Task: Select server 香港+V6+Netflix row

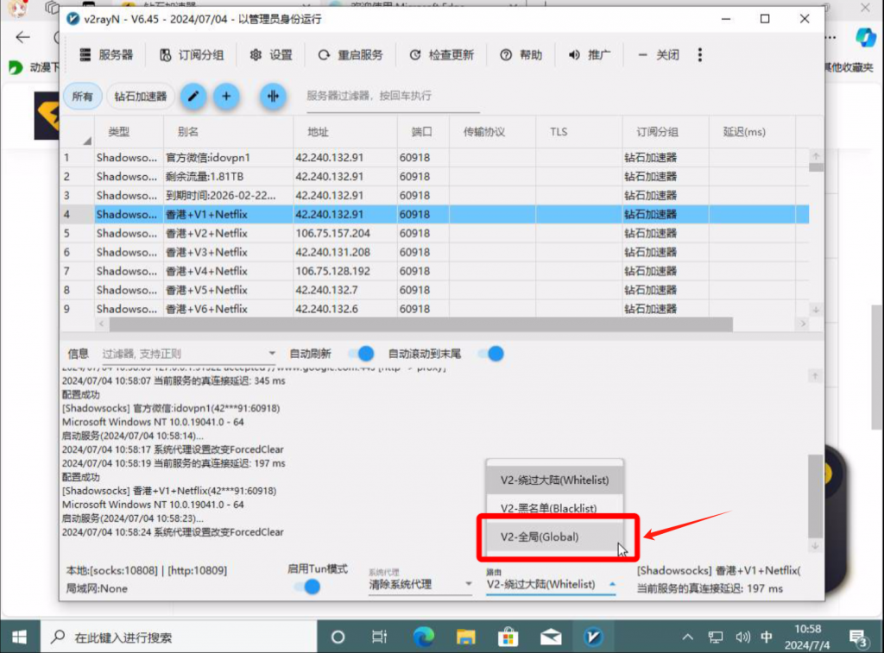Action: point(434,309)
